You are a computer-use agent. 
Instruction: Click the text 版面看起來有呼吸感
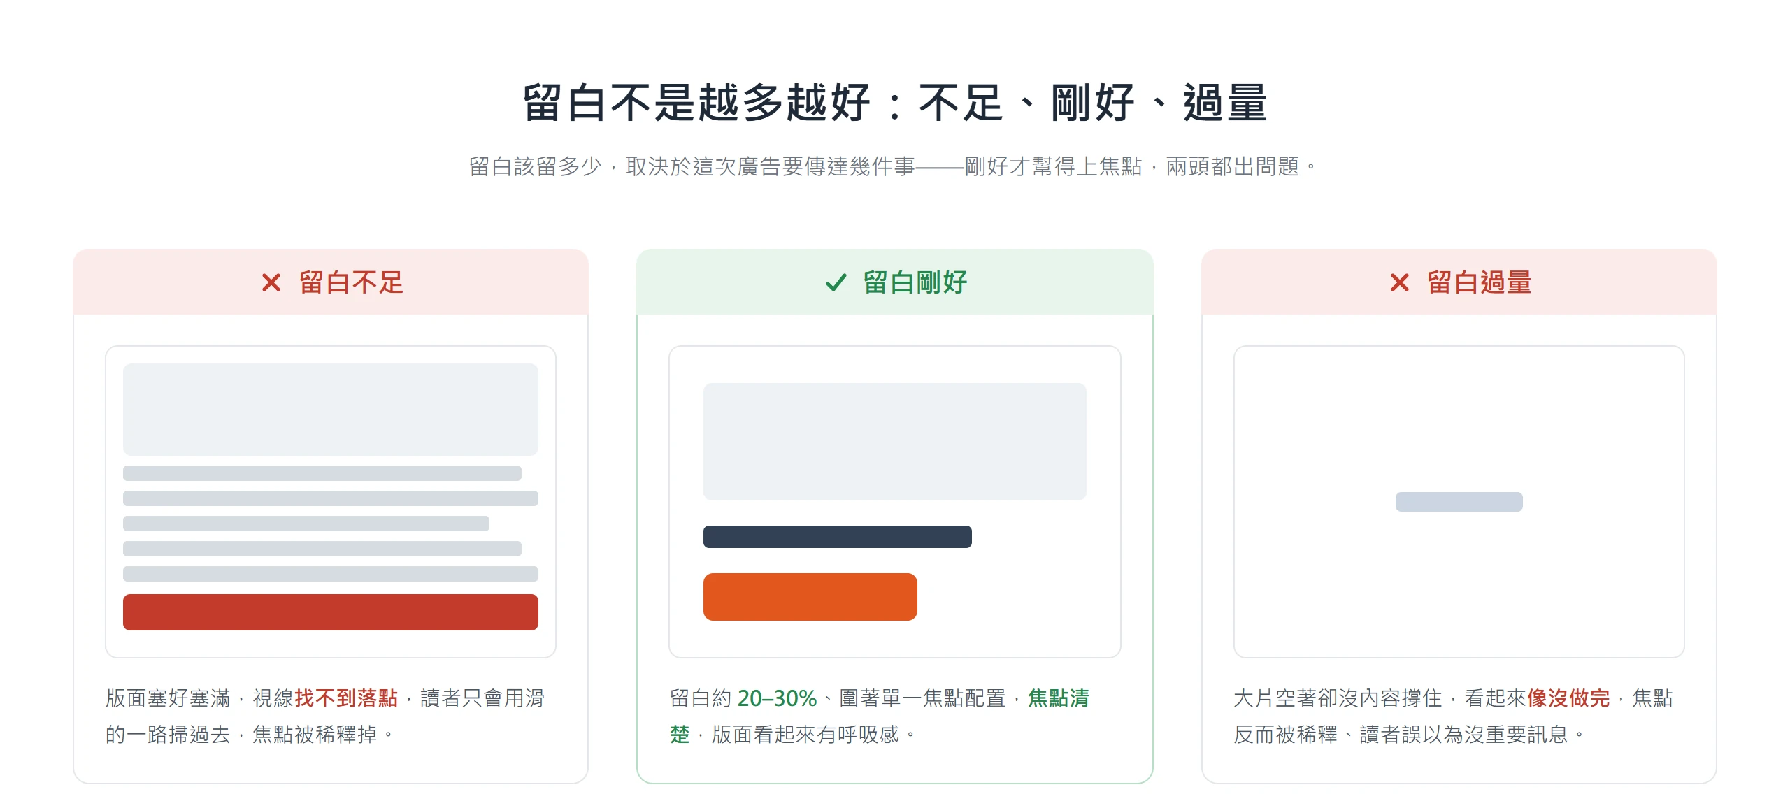tap(805, 735)
